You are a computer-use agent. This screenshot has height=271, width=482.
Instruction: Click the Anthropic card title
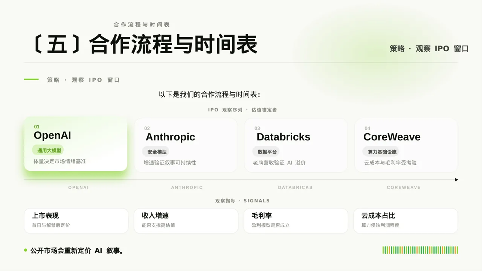[170, 137]
